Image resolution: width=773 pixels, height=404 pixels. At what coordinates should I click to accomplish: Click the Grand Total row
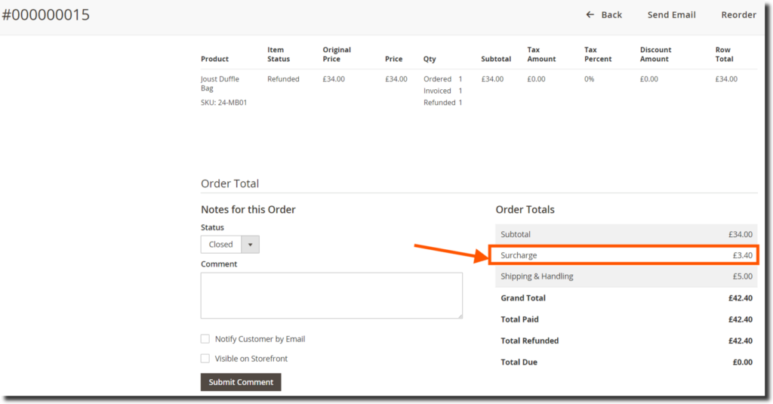(x=624, y=298)
